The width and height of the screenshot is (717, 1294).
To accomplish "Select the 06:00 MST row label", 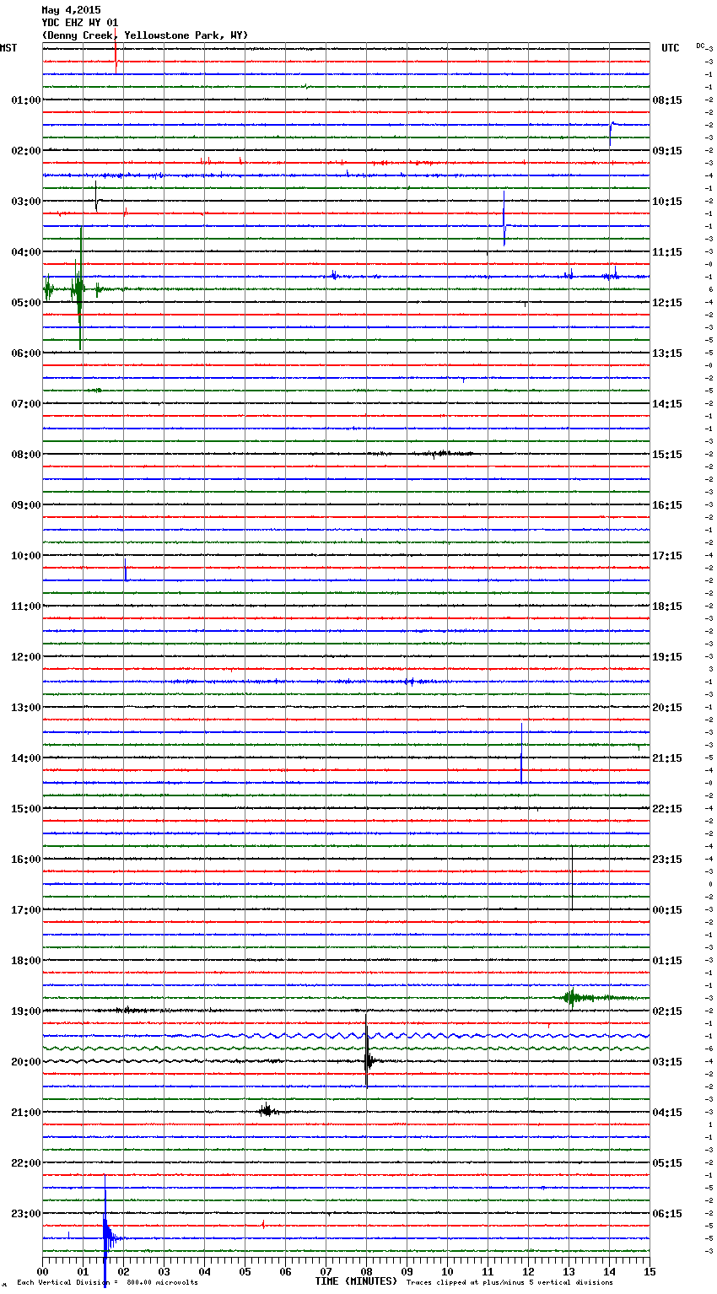I will (26, 353).
